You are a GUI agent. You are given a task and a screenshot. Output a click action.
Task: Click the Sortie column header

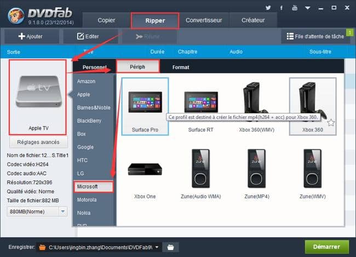coord(13,52)
